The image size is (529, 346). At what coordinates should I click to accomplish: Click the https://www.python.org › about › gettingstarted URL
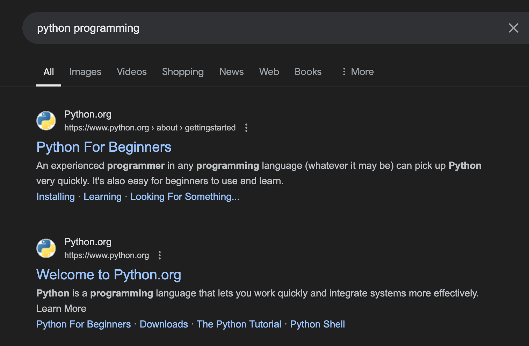(x=150, y=128)
